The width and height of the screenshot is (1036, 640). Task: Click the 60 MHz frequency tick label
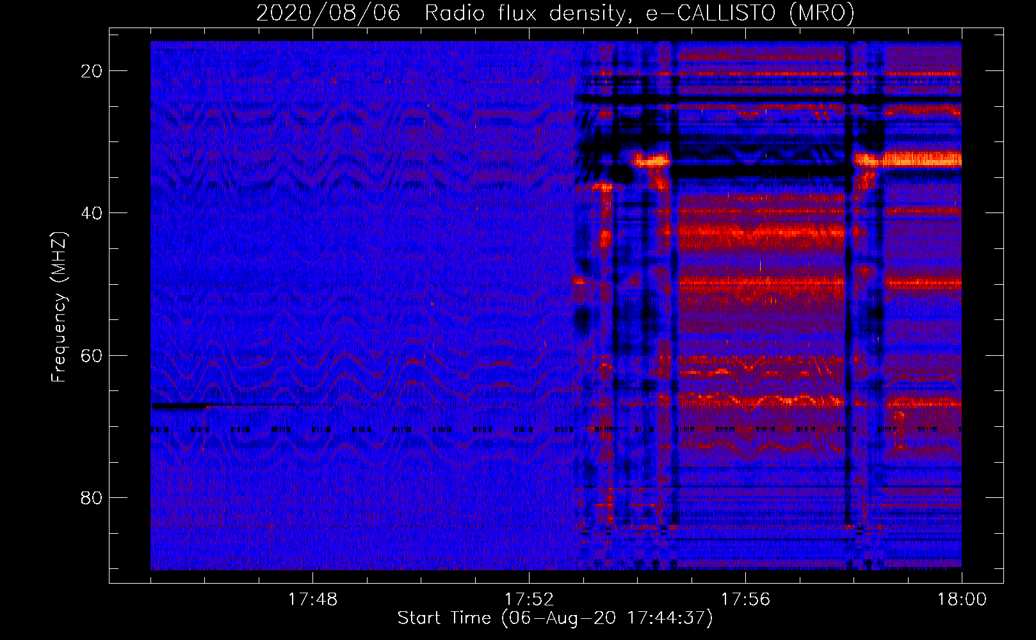click(x=92, y=355)
